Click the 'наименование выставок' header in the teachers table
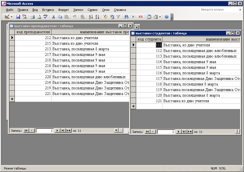The image size is (244, 172). coord(90,32)
